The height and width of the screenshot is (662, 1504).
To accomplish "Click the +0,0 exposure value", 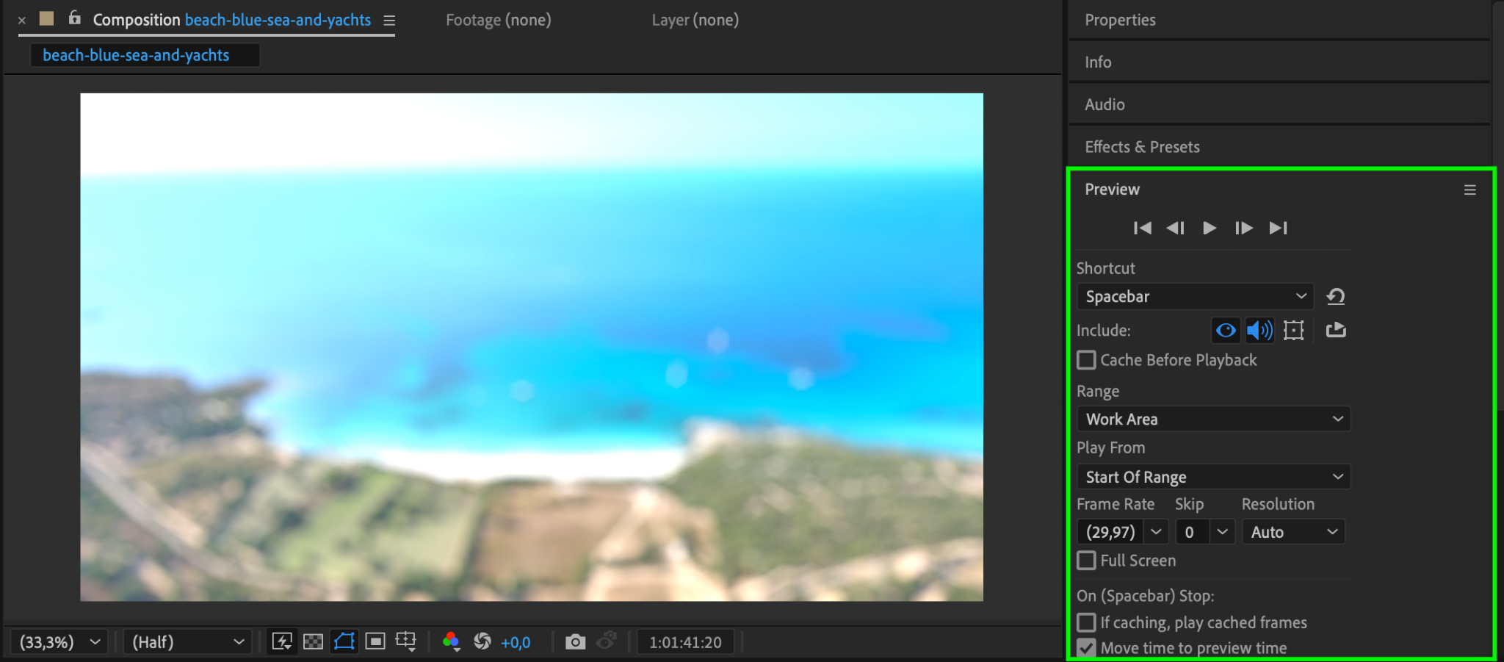I will tap(516, 643).
